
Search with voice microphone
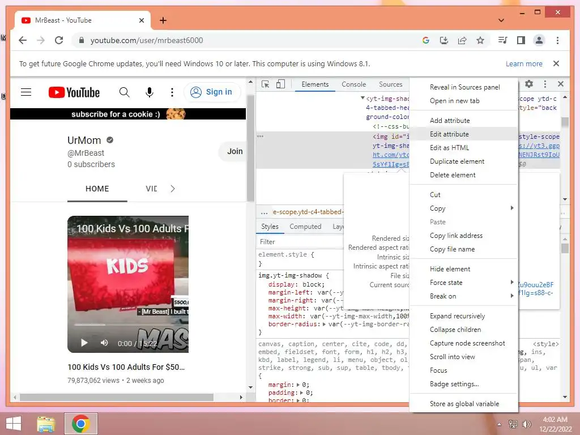[150, 92]
